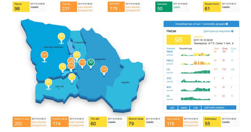Image resolution: width=251 pixels, height=132 pixels.
Task: Click the map pin with value 61
Action: pos(72,76)
